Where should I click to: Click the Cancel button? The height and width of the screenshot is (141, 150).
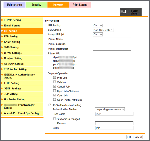click(138, 137)
